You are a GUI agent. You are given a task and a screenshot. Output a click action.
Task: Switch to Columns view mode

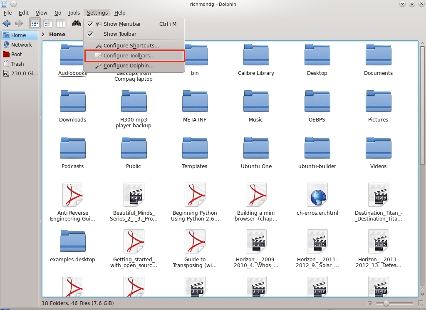tap(61, 23)
